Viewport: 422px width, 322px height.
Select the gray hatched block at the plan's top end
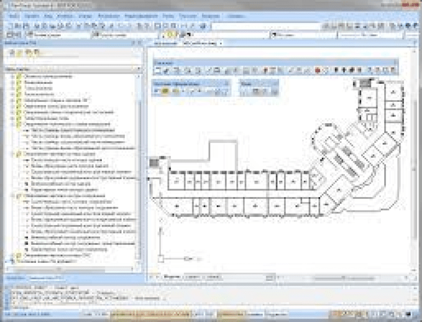pyautogui.click(x=365, y=83)
